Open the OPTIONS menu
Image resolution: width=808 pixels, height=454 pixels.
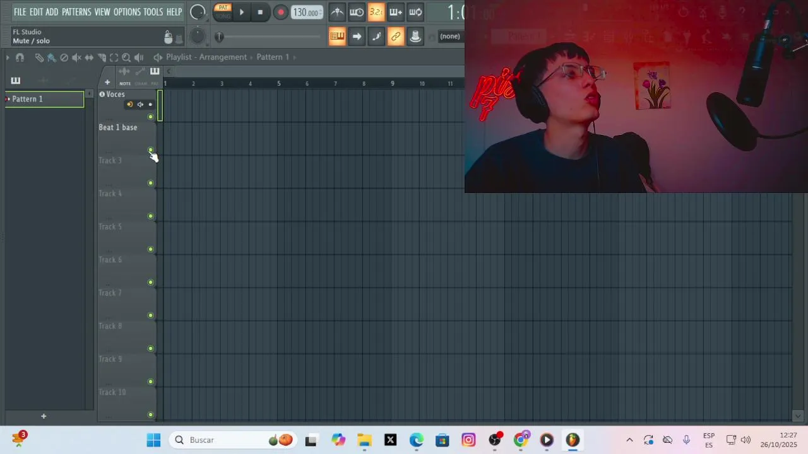point(127,12)
